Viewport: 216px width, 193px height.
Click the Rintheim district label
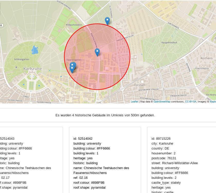[206, 58]
